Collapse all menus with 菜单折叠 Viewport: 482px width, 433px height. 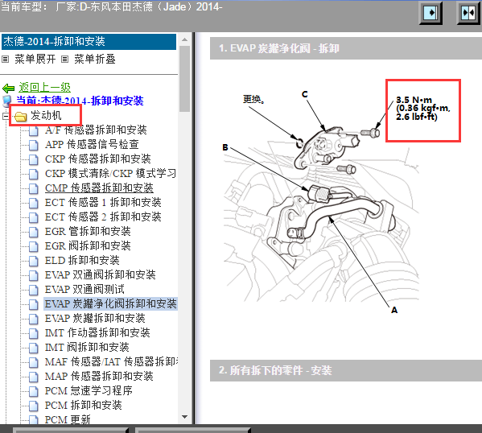[x=95, y=59]
